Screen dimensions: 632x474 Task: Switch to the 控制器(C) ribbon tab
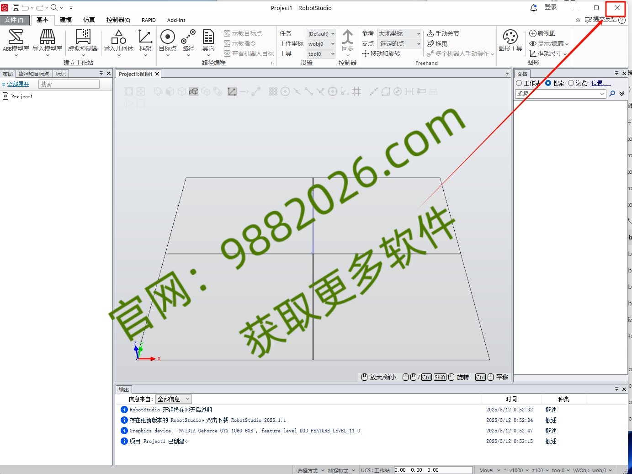(x=118, y=20)
